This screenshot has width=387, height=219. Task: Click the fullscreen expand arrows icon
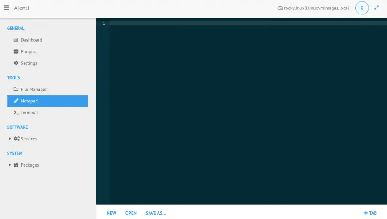click(x=376, y=8)
